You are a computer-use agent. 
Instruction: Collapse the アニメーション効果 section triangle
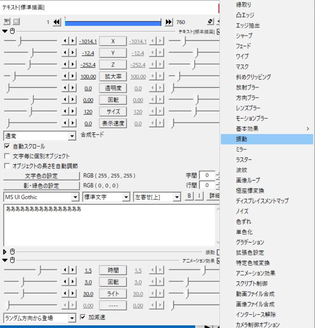click(5, 260)
